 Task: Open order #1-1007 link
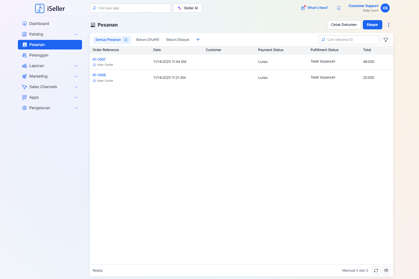click(x=99, y=59)
